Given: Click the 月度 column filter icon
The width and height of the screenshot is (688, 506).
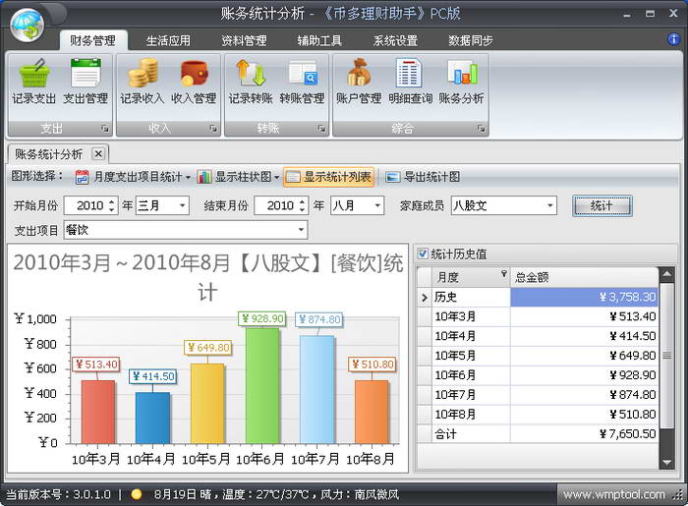Looking at the screenshot, I should pyautogui.click(x=503, y=273).
